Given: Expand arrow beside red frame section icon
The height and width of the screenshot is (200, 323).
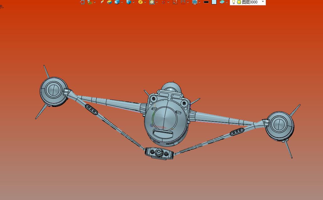Looking at the screenshot, I should coord(188,2).
